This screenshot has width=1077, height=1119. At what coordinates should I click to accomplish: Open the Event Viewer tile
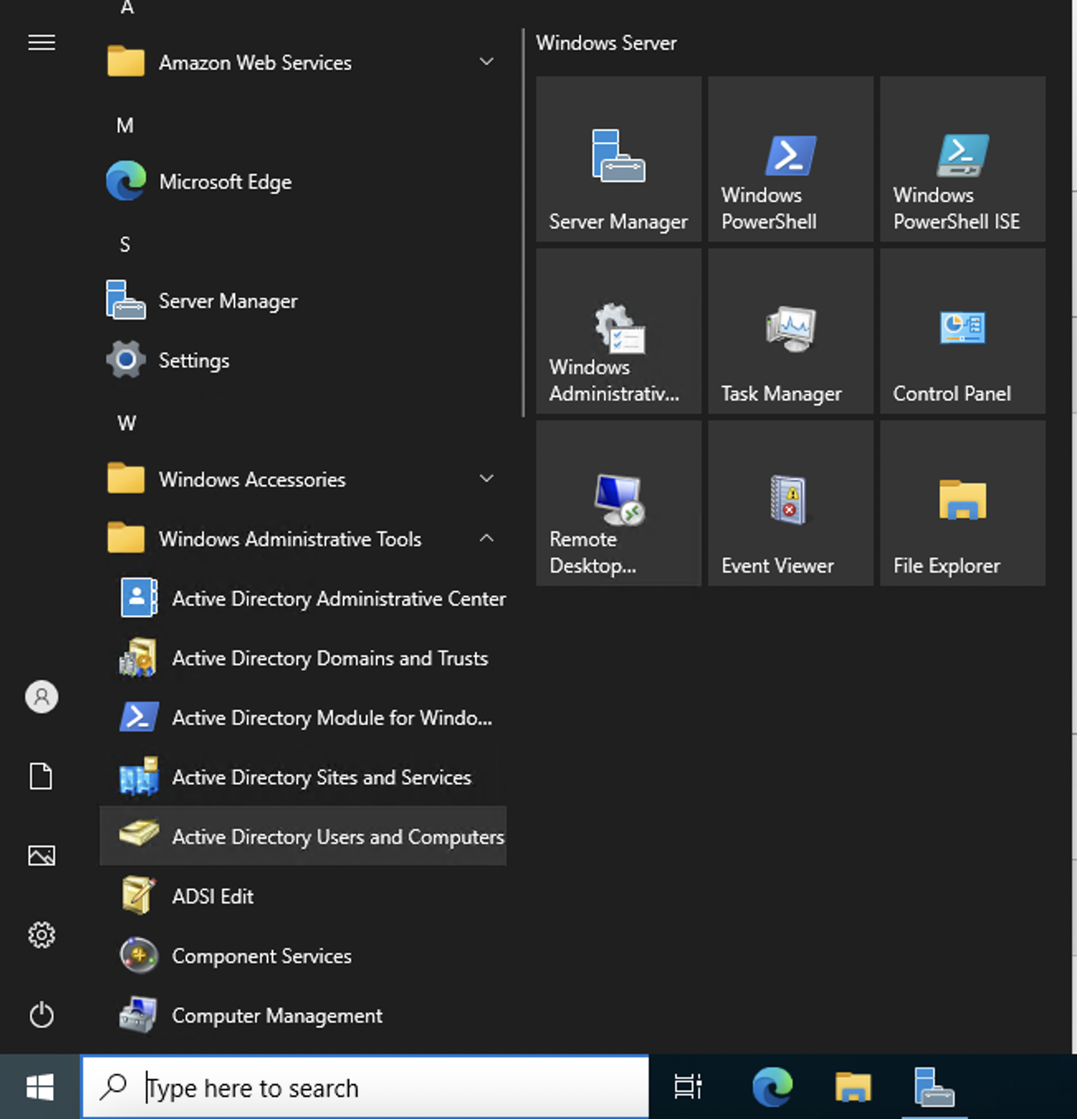pyautogui.click(x=791, y=503)
